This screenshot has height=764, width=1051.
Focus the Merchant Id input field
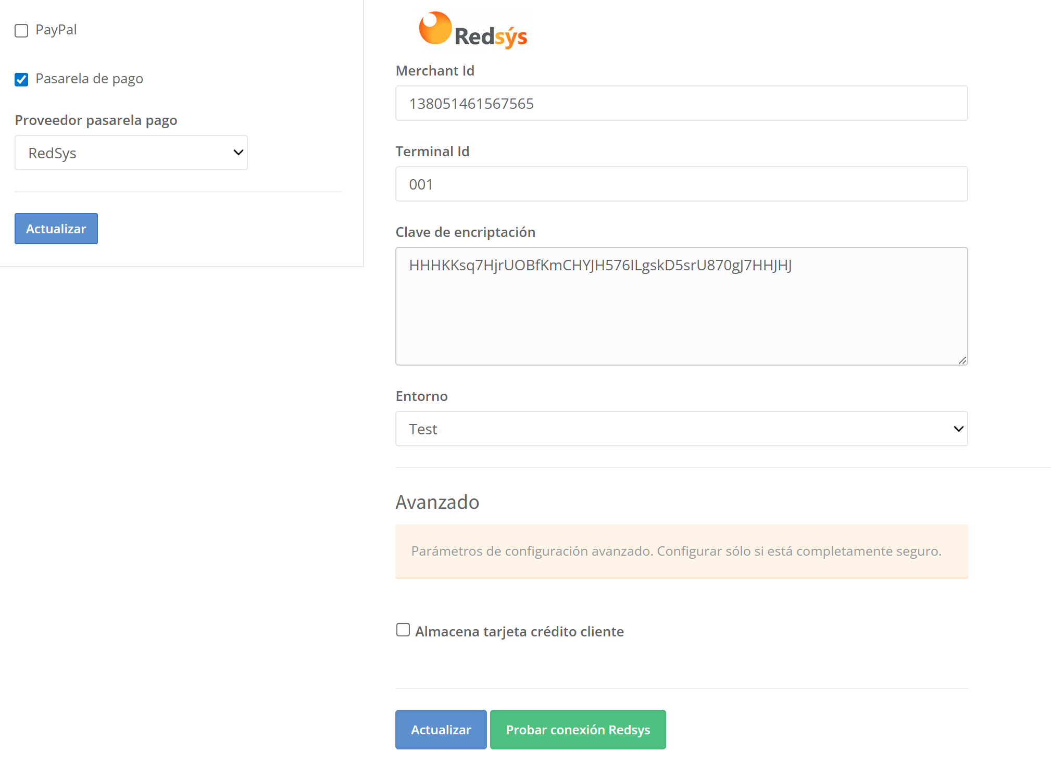[681, 104]
